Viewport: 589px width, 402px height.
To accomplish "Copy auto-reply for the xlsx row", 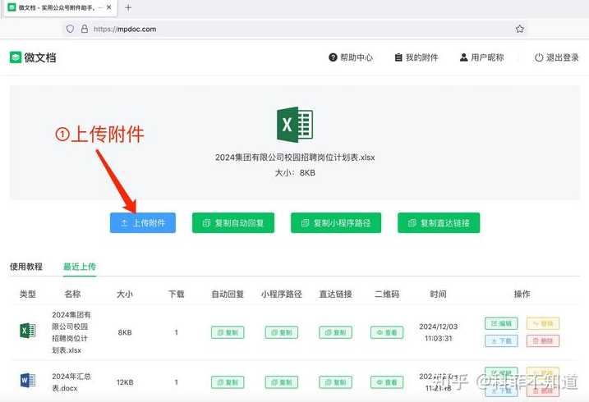I will (228, 332).
